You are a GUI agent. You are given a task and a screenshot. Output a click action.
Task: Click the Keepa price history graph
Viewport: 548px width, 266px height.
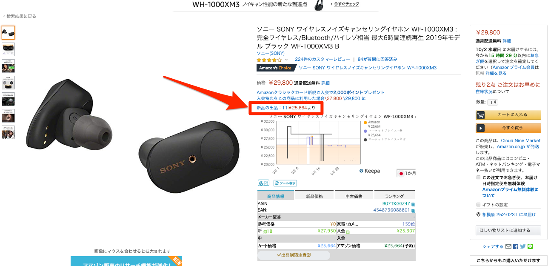click(318, 143)
